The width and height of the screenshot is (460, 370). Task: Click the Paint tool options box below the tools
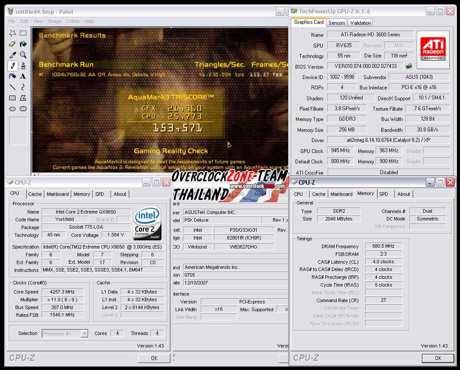[x=18, y=131]
